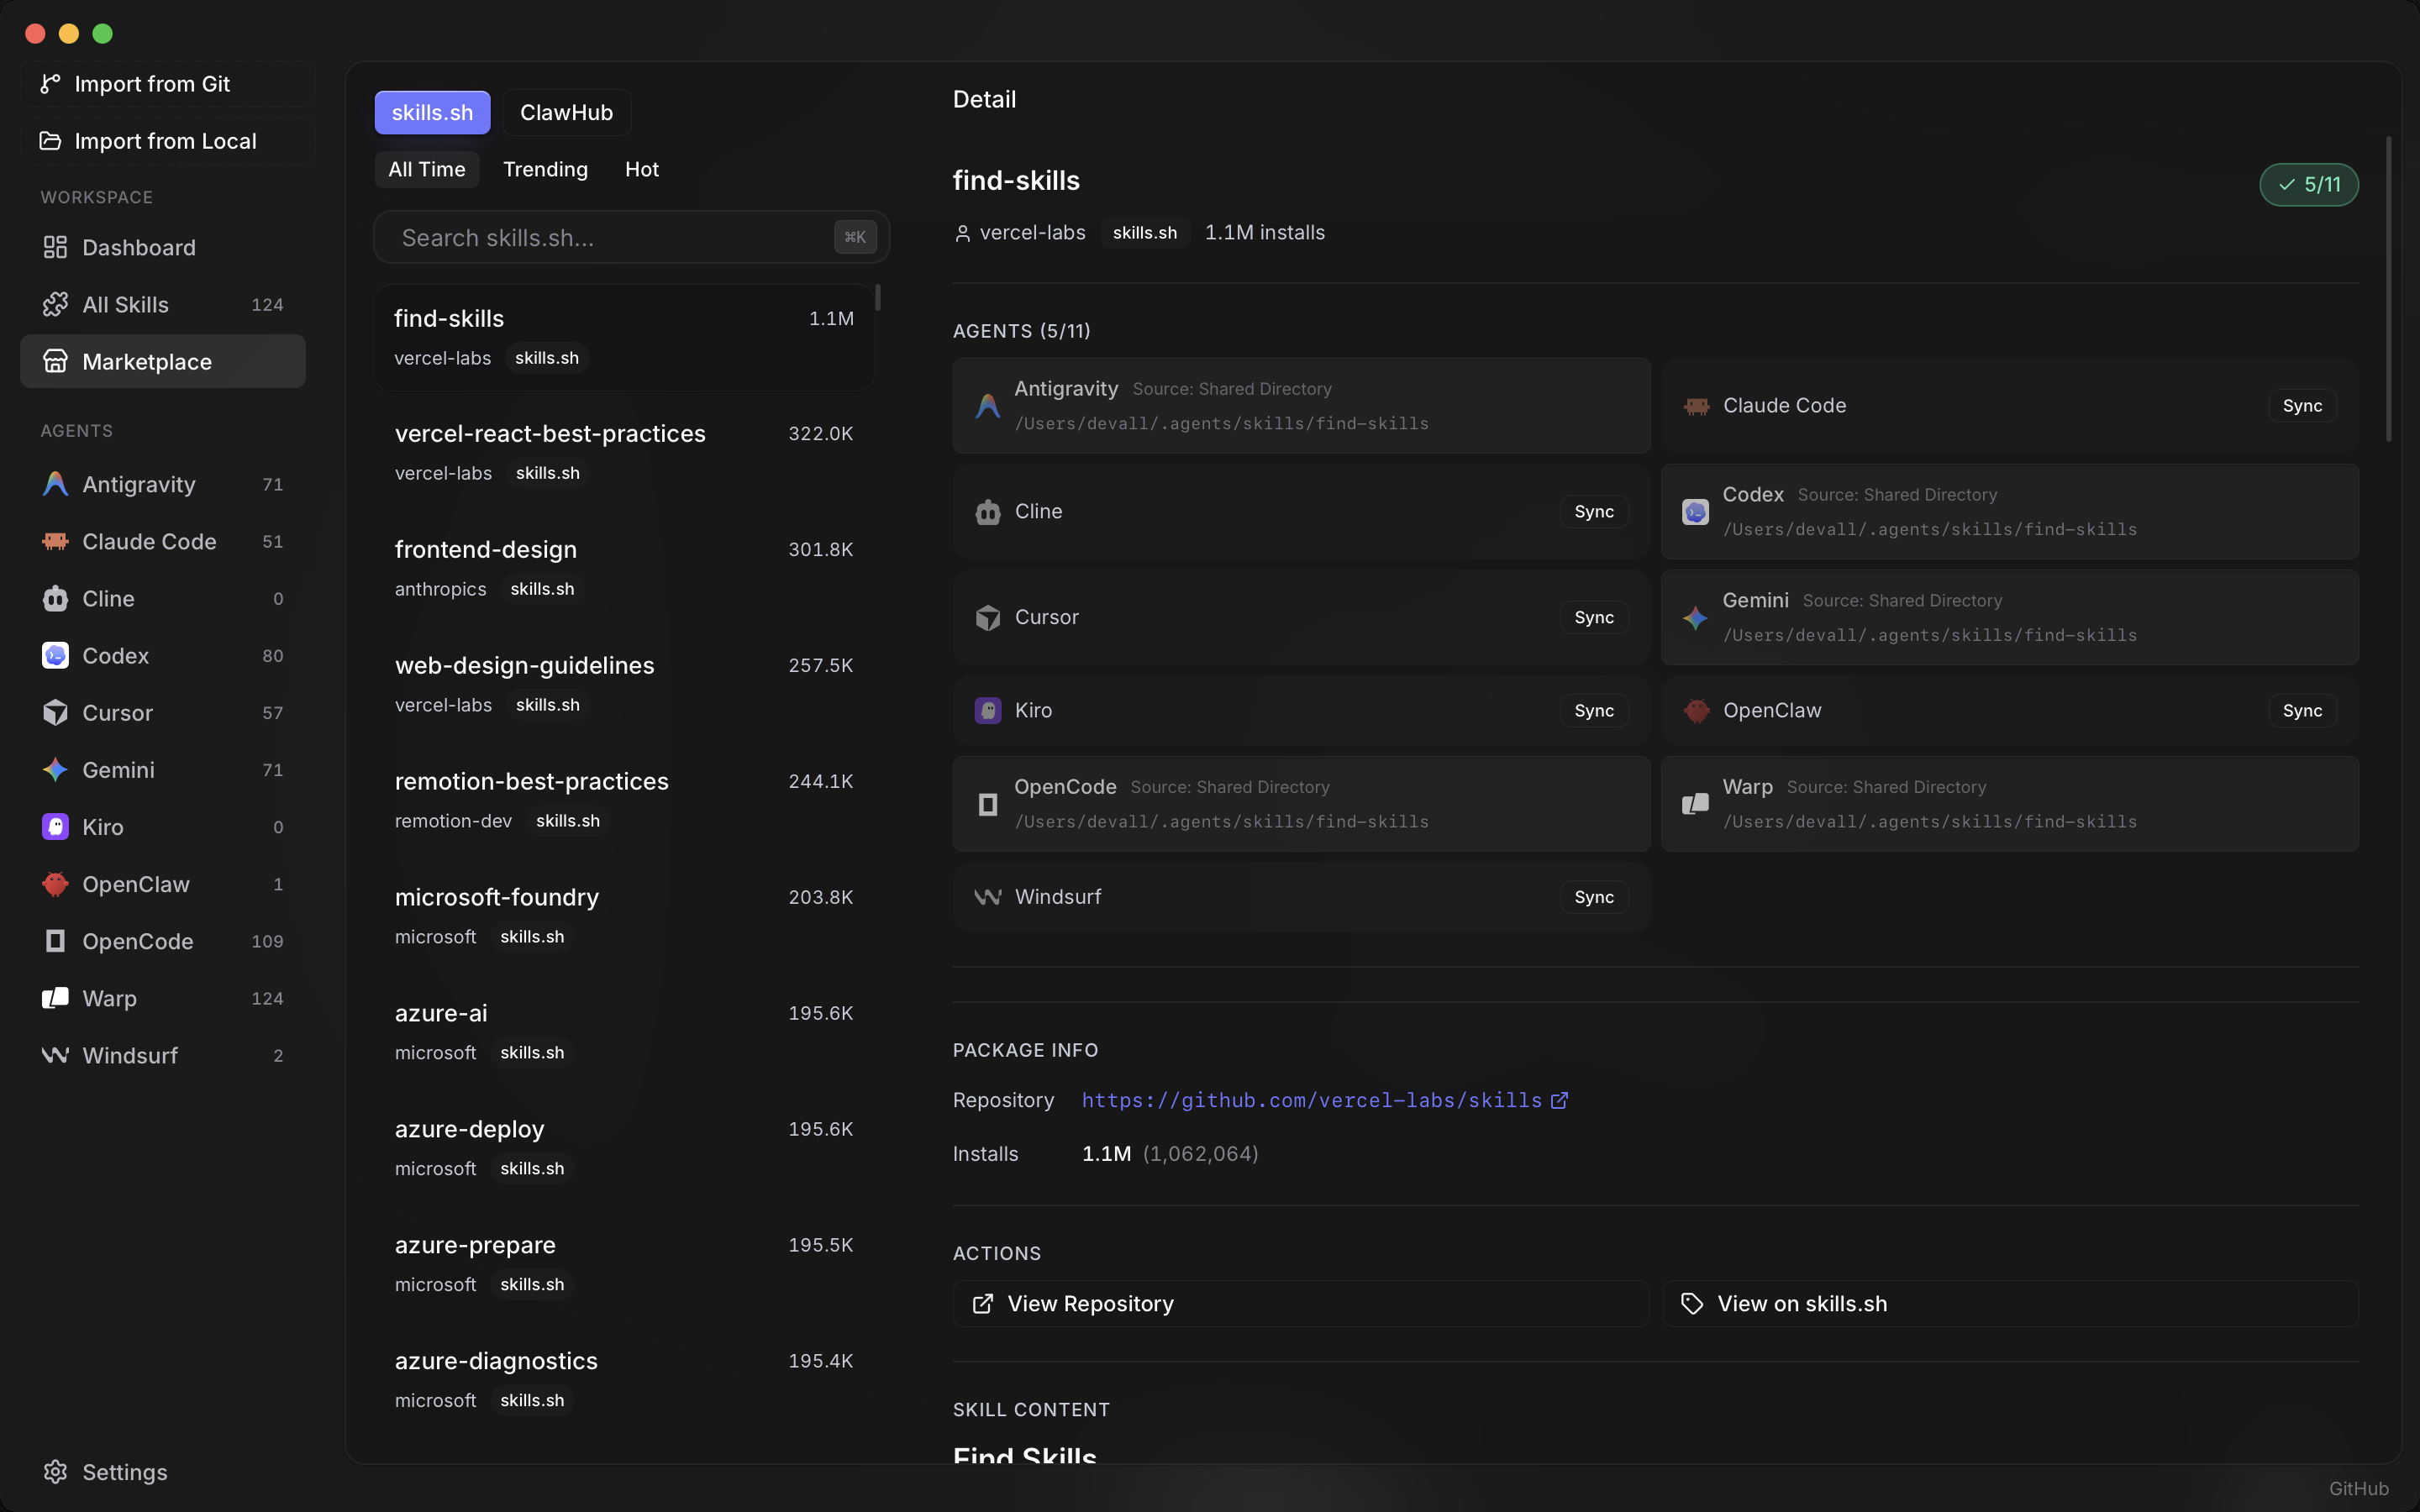Open the Windsurf agent entry

[x=128, y=1055]
